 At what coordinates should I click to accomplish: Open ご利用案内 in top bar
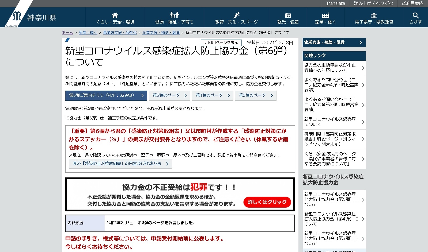click(x=412, y=3)
